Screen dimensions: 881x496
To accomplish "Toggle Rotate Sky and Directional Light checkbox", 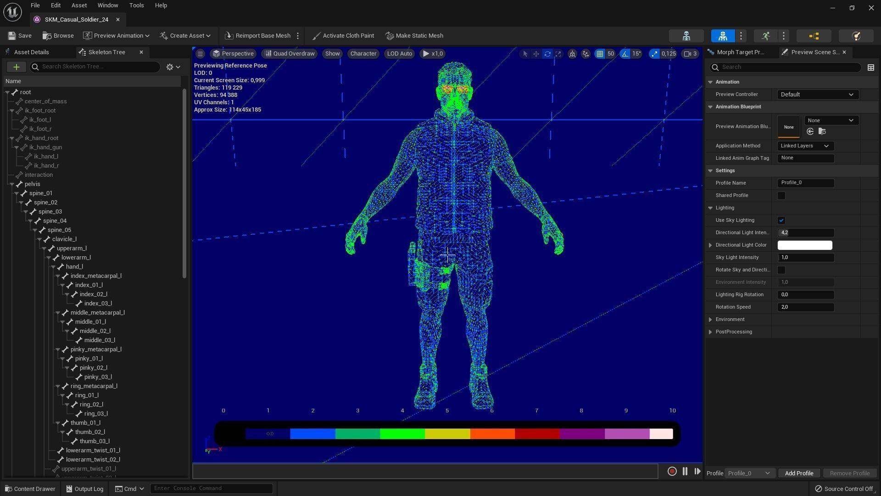I will tap(781, 270).
